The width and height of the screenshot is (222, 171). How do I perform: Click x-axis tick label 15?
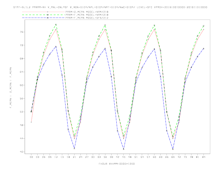[62, 157]
